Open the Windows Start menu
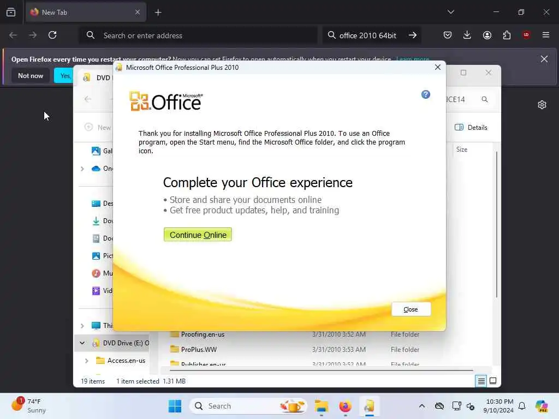The height and width of the screenshot is (419, 559). (x=175, y=406)
